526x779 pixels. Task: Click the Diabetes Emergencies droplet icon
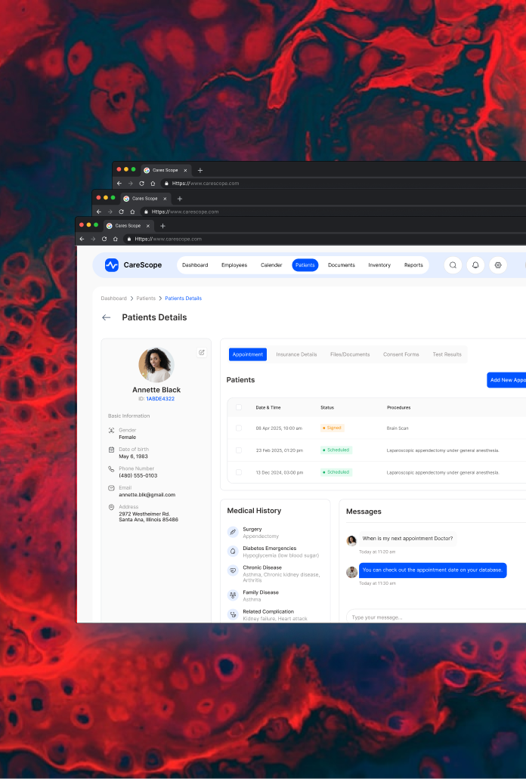[x=233, y=551]
